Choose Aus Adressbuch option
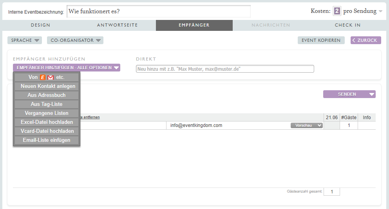 47,95
